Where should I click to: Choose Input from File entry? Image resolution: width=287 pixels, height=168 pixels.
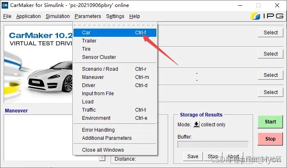(x=115, y=94)
